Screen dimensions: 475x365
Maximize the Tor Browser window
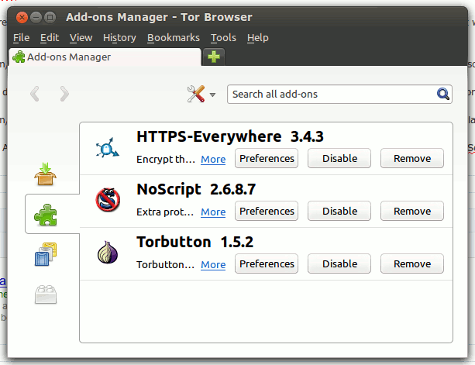(50, 17)
